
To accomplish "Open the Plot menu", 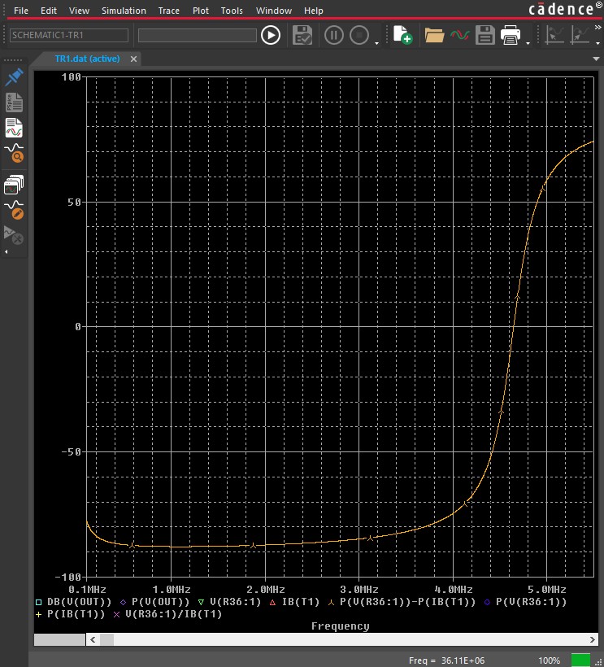I will click(201, 11).
